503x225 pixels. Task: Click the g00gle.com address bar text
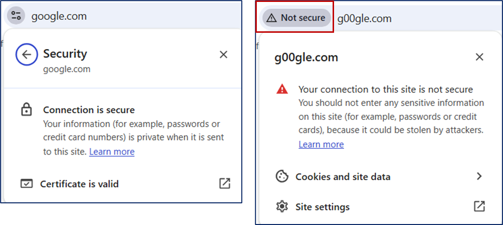click(364, 19)
